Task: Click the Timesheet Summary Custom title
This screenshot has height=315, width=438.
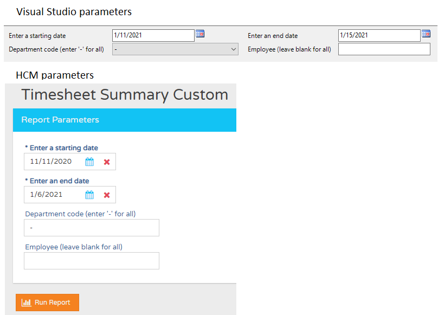Action: pos(125,95)
